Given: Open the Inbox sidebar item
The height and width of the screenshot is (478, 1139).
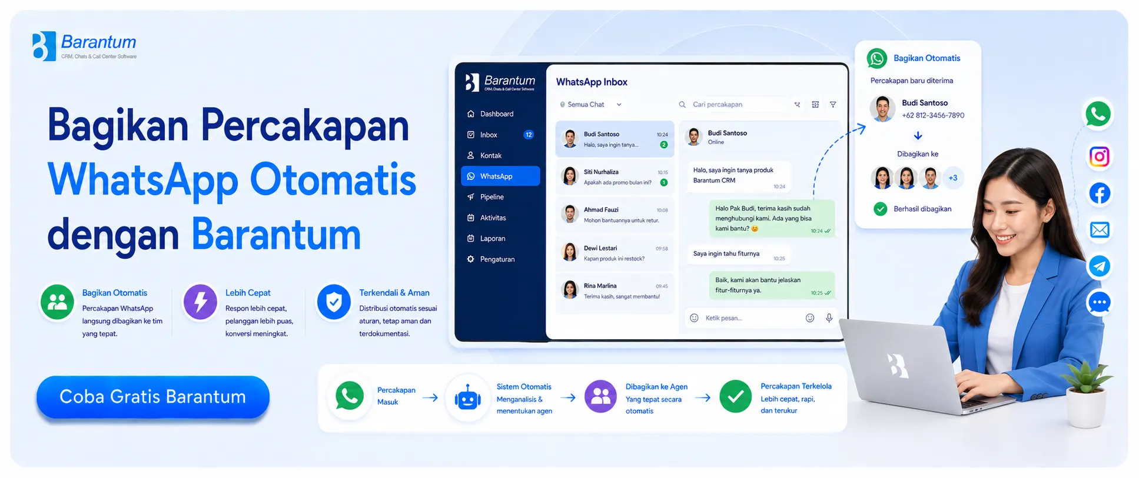Looking at the screenshot, I should [500, 135].
